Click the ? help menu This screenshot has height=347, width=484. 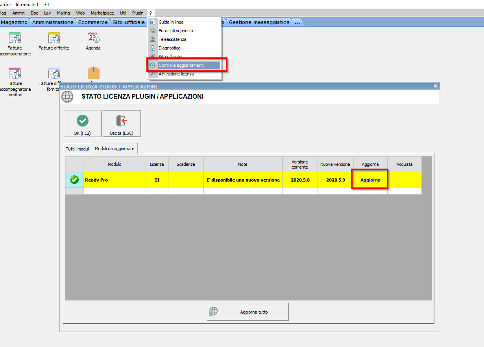151,13
